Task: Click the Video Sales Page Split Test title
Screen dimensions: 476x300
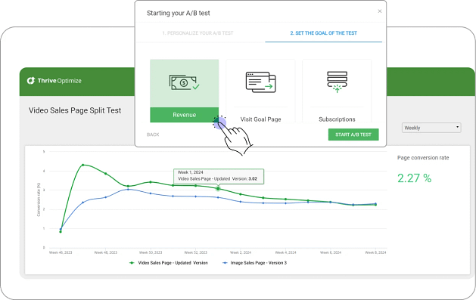Action: [75, 110]
